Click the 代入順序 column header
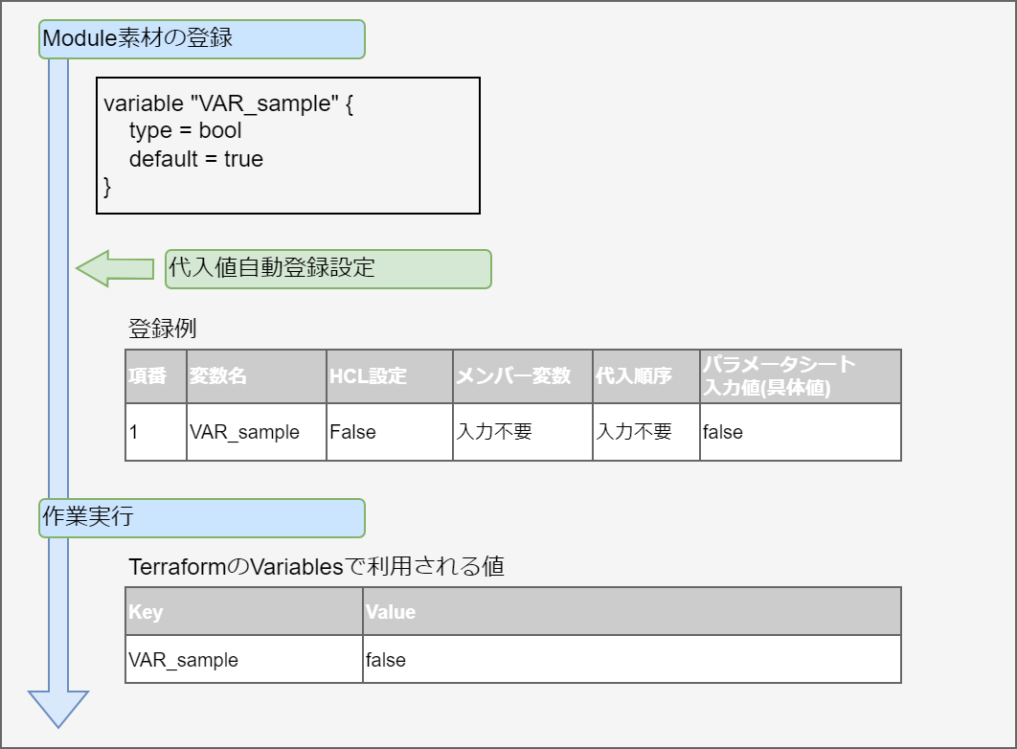This screenshot has height=749, width=1017. (645, 376)
